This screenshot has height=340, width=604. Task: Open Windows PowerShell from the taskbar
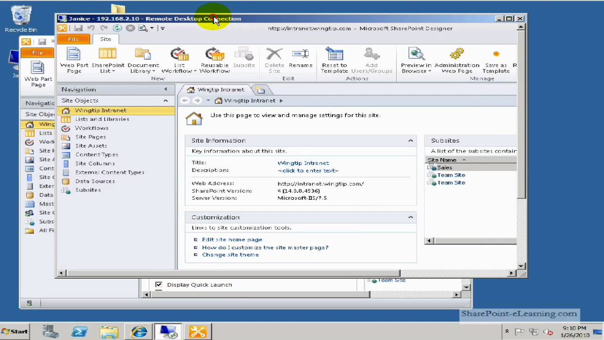point(79,331)
